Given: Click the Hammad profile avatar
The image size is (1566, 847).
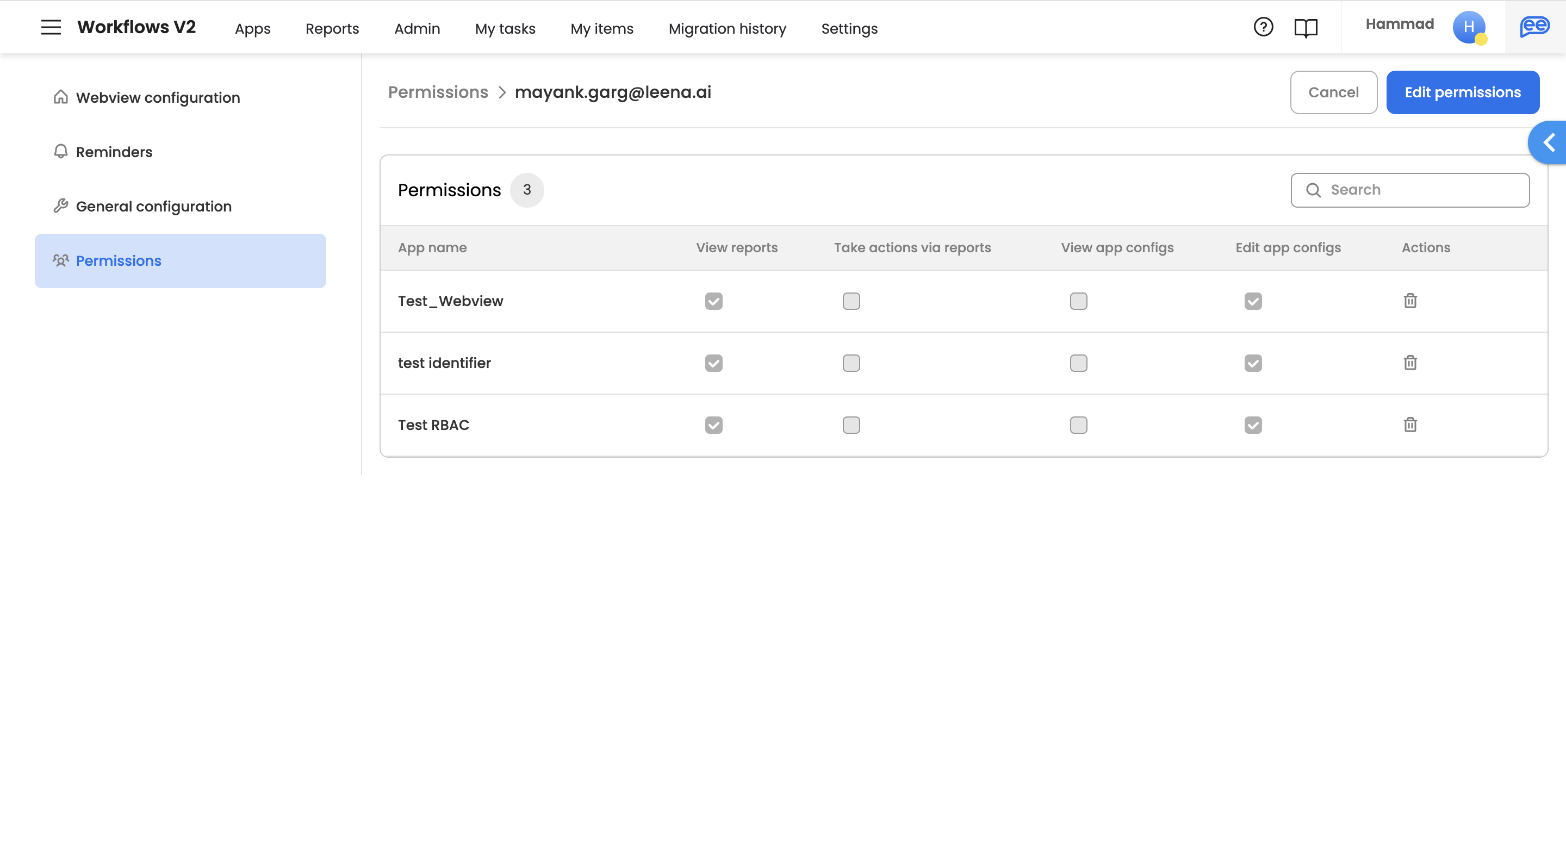Looking at the screenshot, I should tap(1468, 27).
